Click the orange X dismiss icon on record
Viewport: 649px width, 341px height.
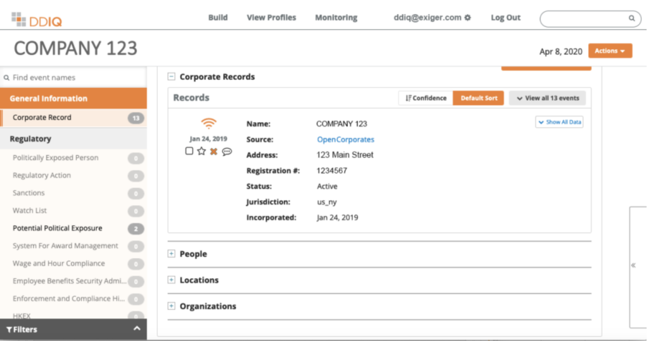[214, 151]
